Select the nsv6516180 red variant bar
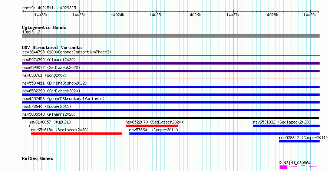The width and height of the screenshot is (330, 171). [76, 134]
